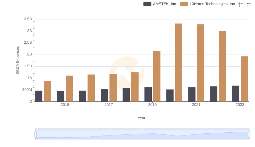The image size is (255, 147).
Task: Click the 2021 x-axis label
Action: [196, 105]
